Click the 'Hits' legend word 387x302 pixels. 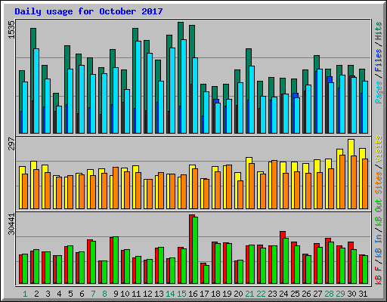pos(379,31)
